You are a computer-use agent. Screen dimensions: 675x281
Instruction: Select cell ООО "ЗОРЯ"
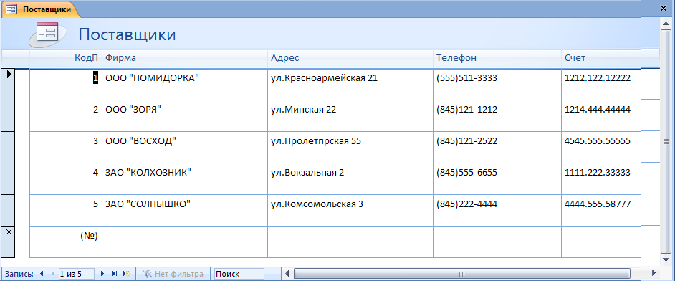185,115
